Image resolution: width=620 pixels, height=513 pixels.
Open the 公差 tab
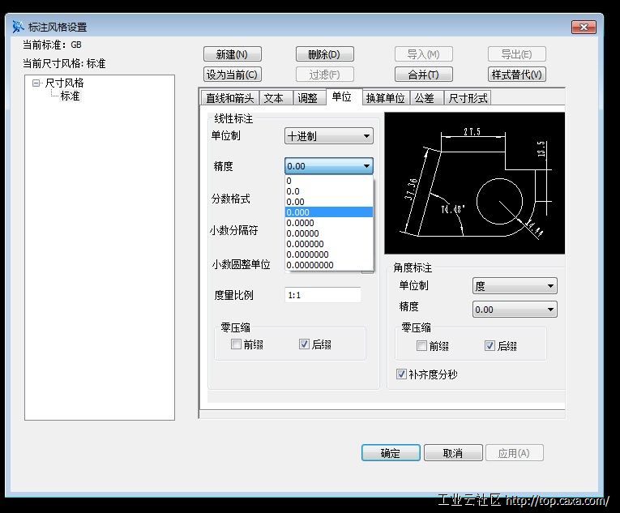(424, 98)
